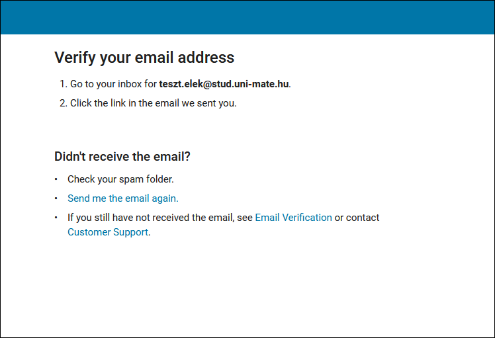Click the word "spam" in the checklist
This screenshot has height=338, width=495.
(132, 179)
